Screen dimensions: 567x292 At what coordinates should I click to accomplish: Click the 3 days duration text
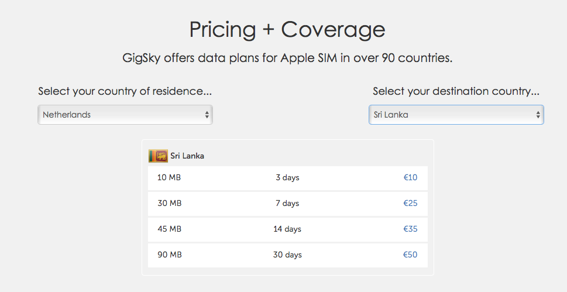point(287,178)
